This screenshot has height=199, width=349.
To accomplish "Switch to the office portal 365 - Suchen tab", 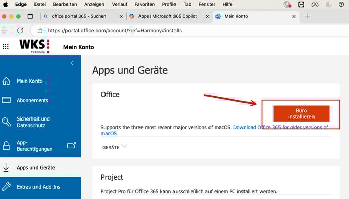I will pyautogui.click(x=79, y=16).
